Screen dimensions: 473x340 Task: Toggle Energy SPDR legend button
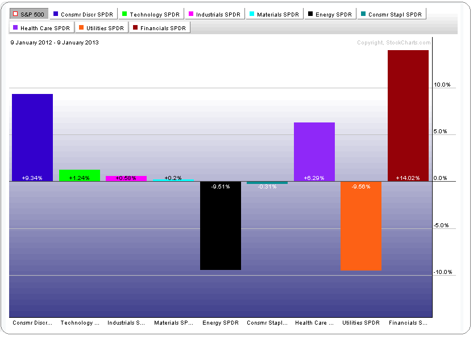tap(330, 14)
